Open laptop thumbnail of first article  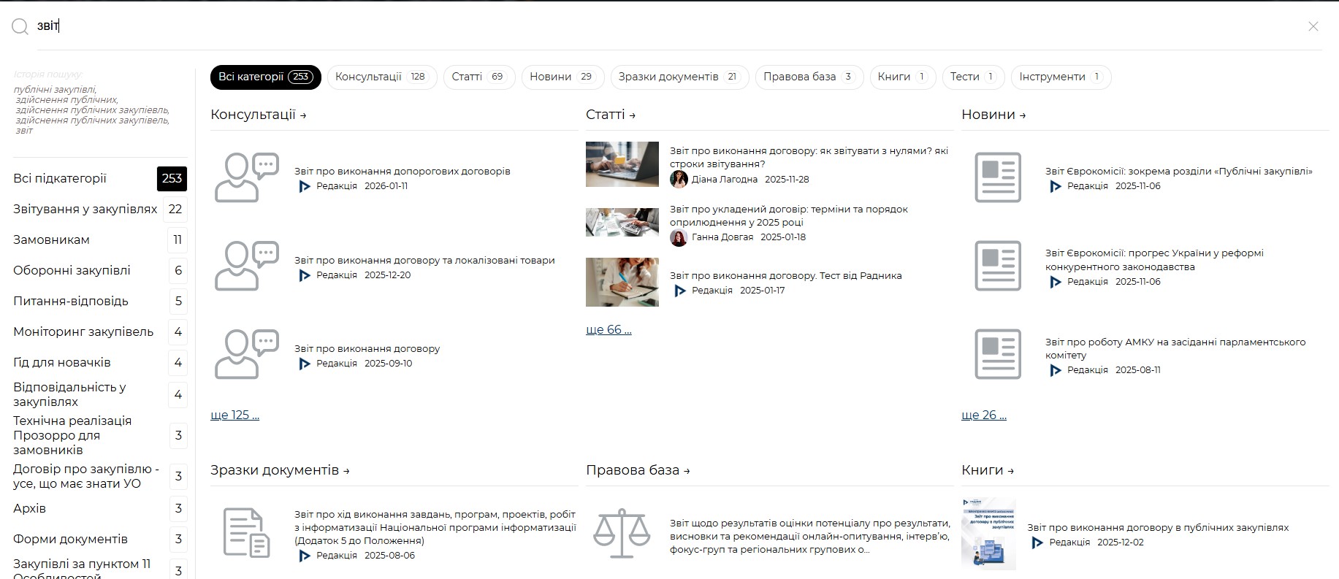click(x=622, y=164)
